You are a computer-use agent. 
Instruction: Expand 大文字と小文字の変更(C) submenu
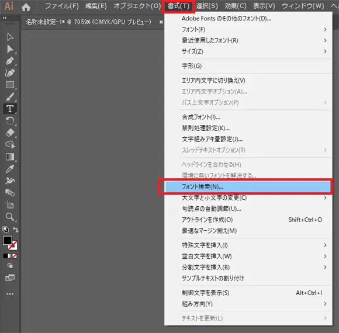[x=248, y=197]
